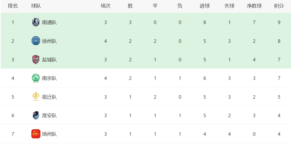Click the 扬州队 team name
The height and width of the screenshot is (145, 291).
(49, 134)
